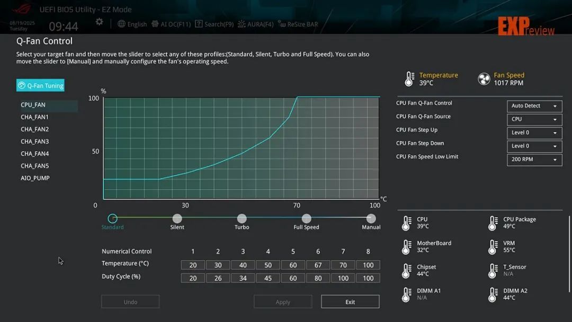Select the Full Speed fan profile

tap(307, 218)
